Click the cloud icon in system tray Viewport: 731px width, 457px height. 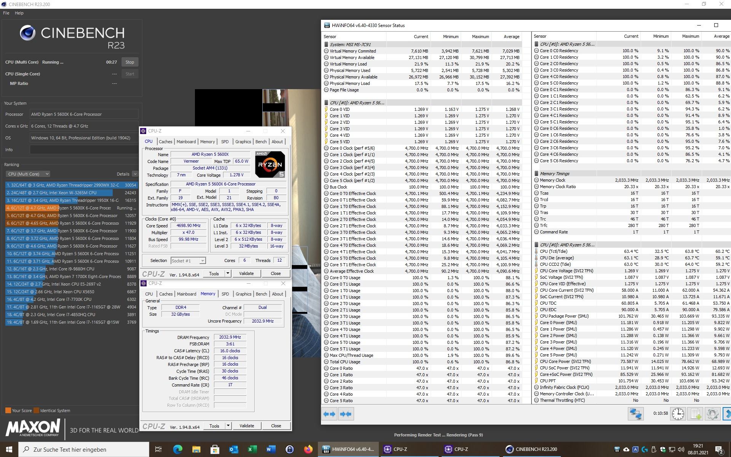click(x=626, y=449)
